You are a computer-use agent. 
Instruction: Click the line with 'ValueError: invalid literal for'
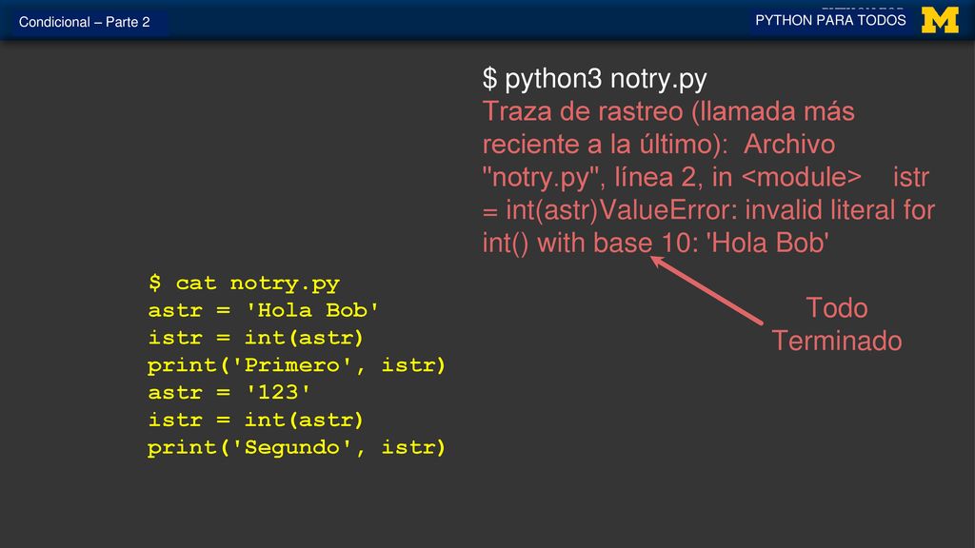[x=708, y=210]
